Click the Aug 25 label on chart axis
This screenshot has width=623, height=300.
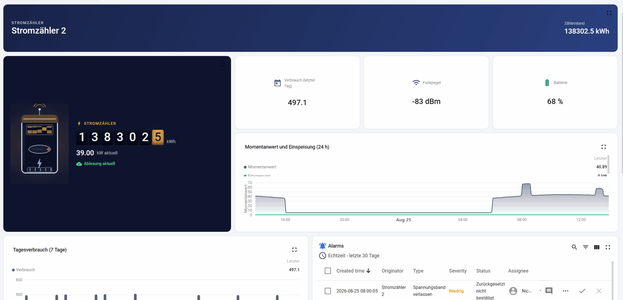(404, 220)
